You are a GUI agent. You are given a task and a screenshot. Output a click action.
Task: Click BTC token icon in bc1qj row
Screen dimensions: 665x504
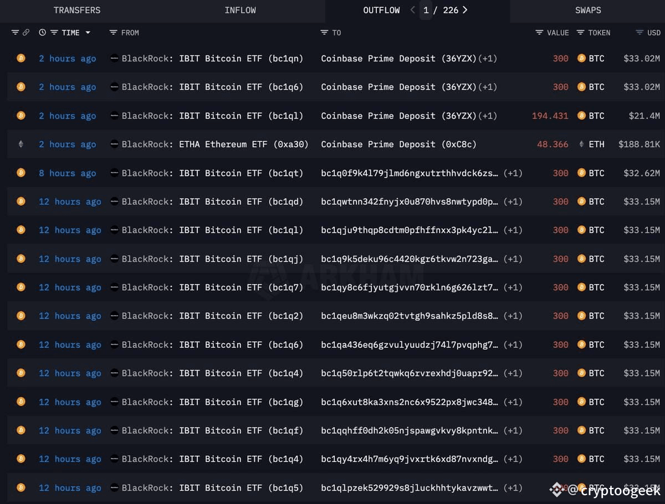pos(581,259)
